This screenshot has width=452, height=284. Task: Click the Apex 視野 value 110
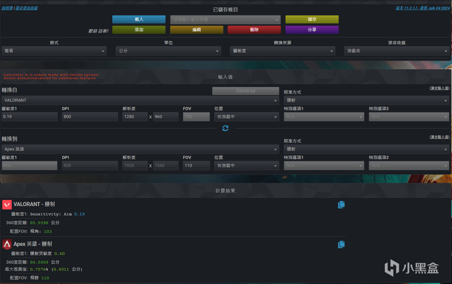45,278
